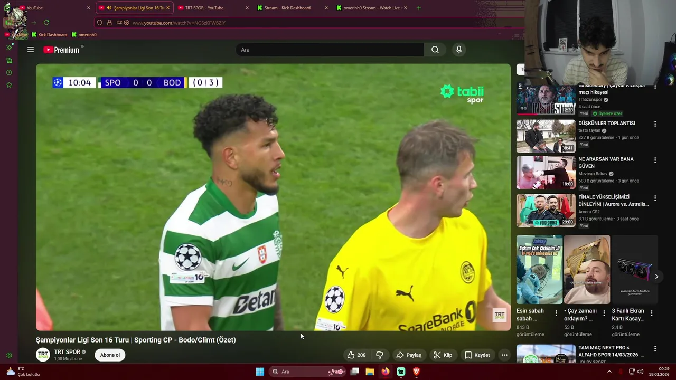Viewport: 676px width, 380px height.
Task: Mute the Şampiyonlar Ligi tab via speaker icon
Action: point(109,8)
